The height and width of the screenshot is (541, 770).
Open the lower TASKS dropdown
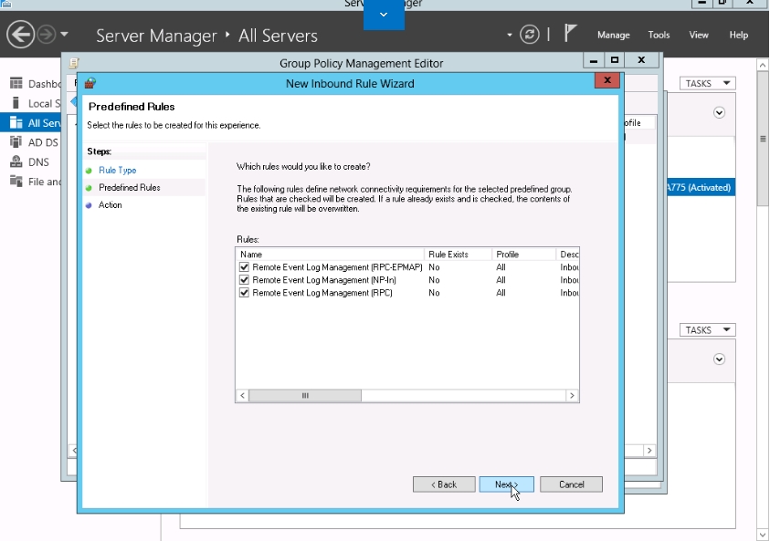click(708, 330)
